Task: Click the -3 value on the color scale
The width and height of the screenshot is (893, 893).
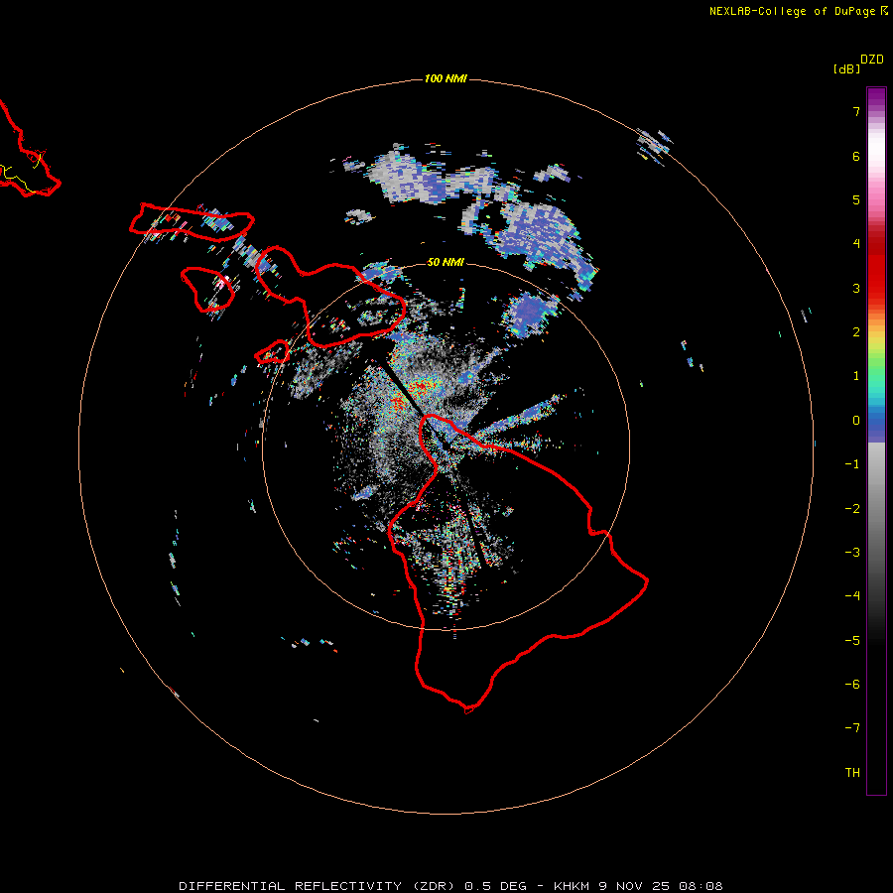Action: (852, 553)
